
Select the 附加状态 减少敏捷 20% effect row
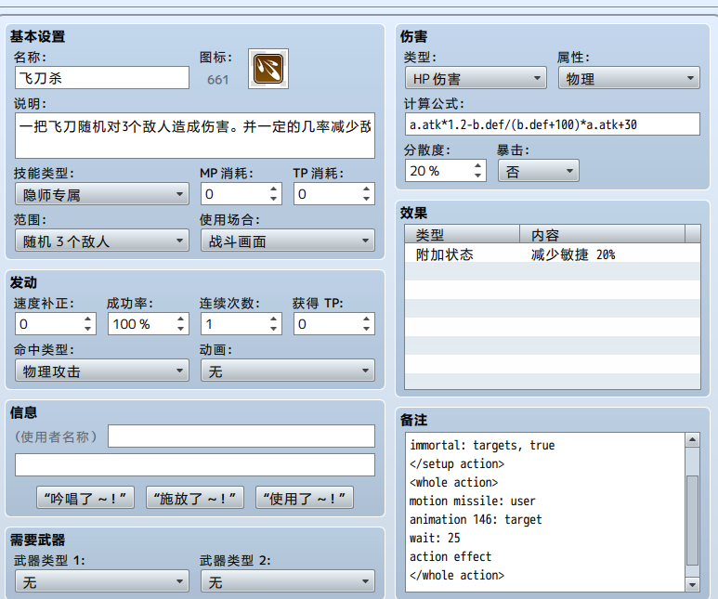pyautogui.click(x=553, y=254)
